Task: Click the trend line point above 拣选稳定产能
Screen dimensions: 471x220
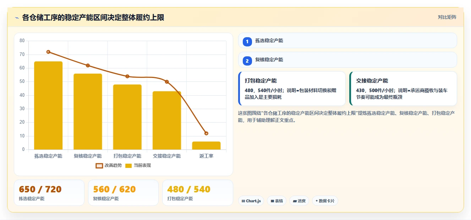Action: [x=48, y=52]
